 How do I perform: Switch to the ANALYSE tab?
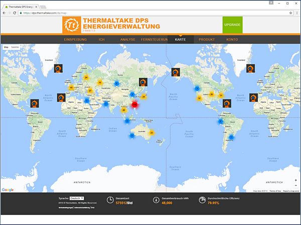(x=128, y=39)
